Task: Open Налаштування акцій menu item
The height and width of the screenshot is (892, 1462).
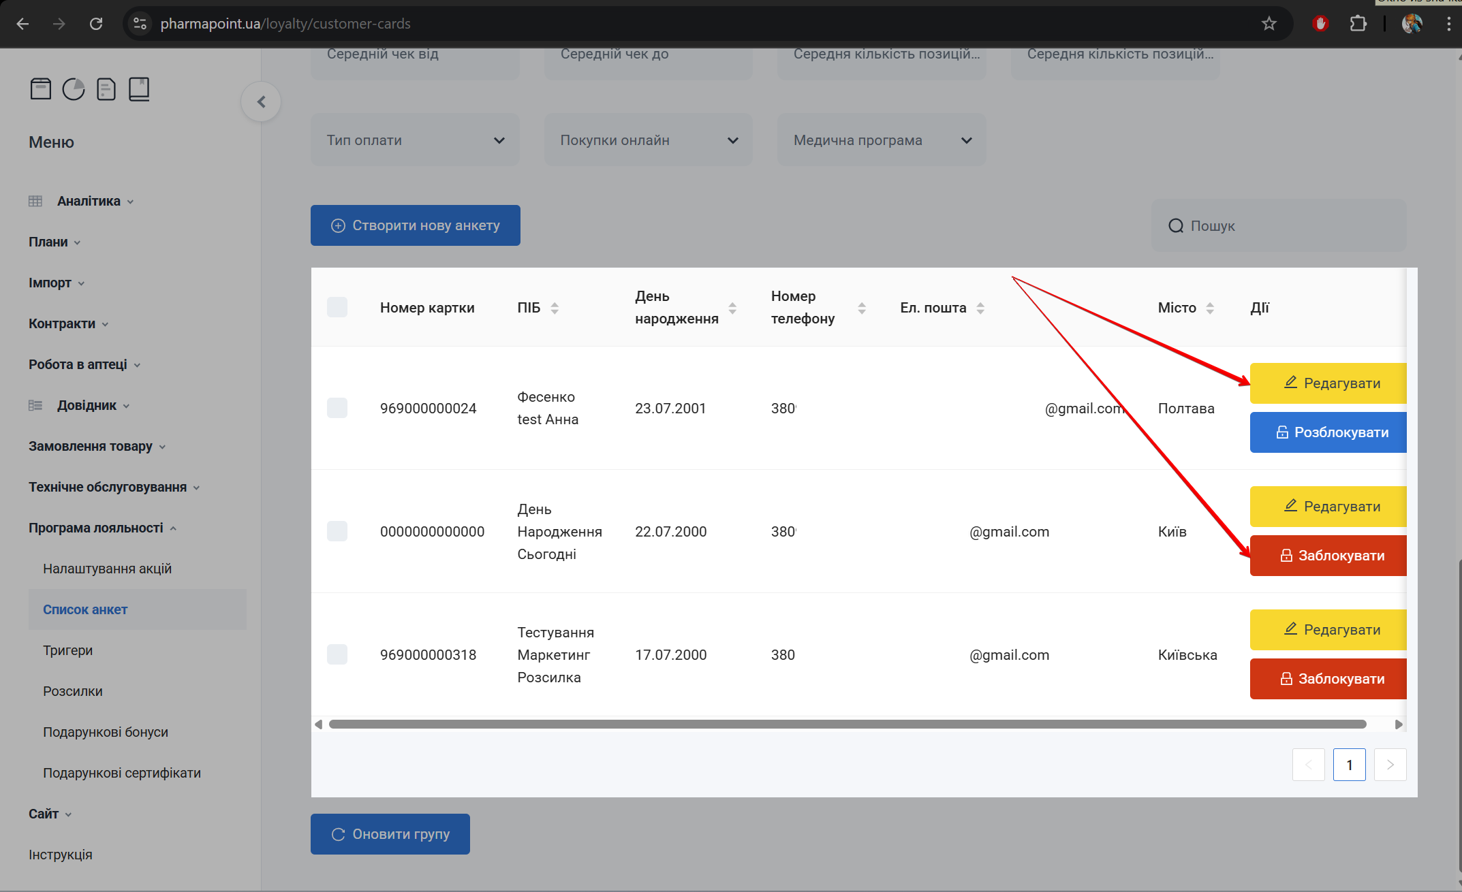Action: (x=108, y=569)
